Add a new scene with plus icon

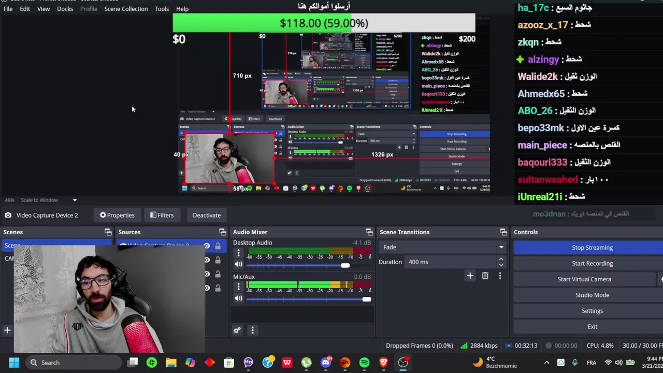click(7, 330)
